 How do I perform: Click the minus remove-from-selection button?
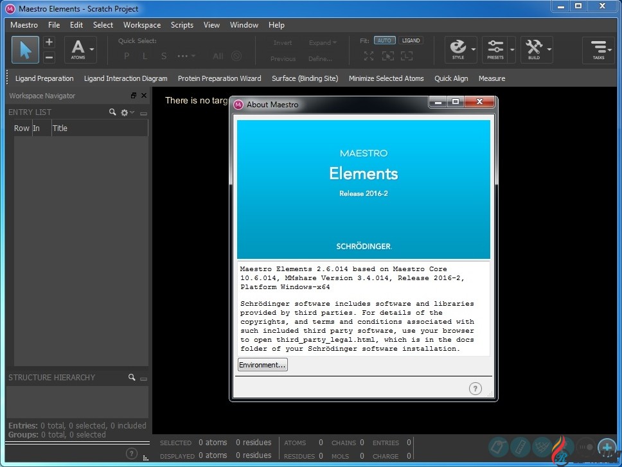click(49, 57)
